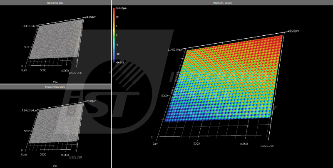Click the height color scale bar
This screenshot has width=333, height=168.
click(x=114, y=35)
